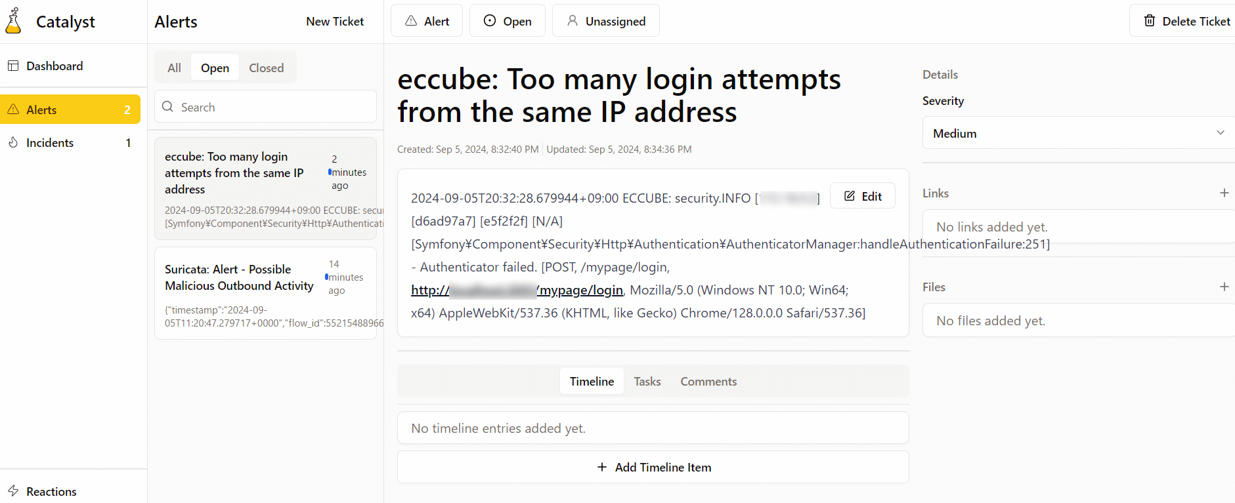Switch to the Closed tickets filter
Viewport: 1235px width, 503px height.
(266, 68)
